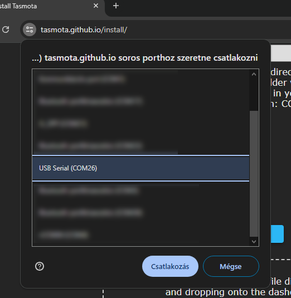The height and width of the screenshot is (298, 291).
Task: Click the blue button behind the dialog's right edge
Action: pos(277,234)
